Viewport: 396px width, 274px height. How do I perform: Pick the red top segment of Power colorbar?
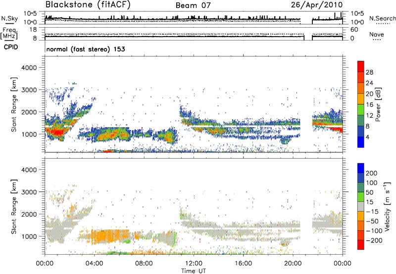pyautogui.click(x=361, y=66)
